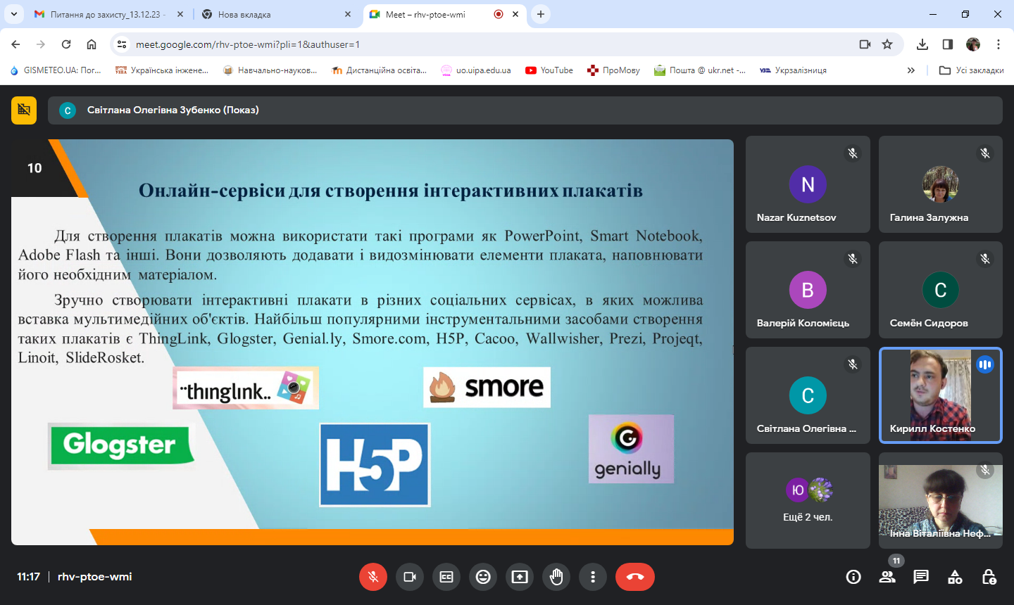
Task: Click the yellow presentation-off icon
Action: tap(24, 110)
